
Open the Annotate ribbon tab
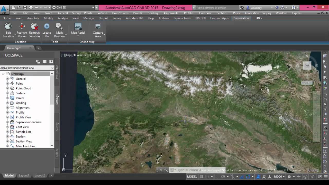pos(33,18)
